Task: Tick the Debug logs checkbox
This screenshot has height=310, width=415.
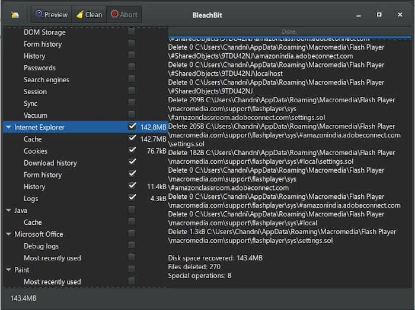Action: (x=132, y=246)
